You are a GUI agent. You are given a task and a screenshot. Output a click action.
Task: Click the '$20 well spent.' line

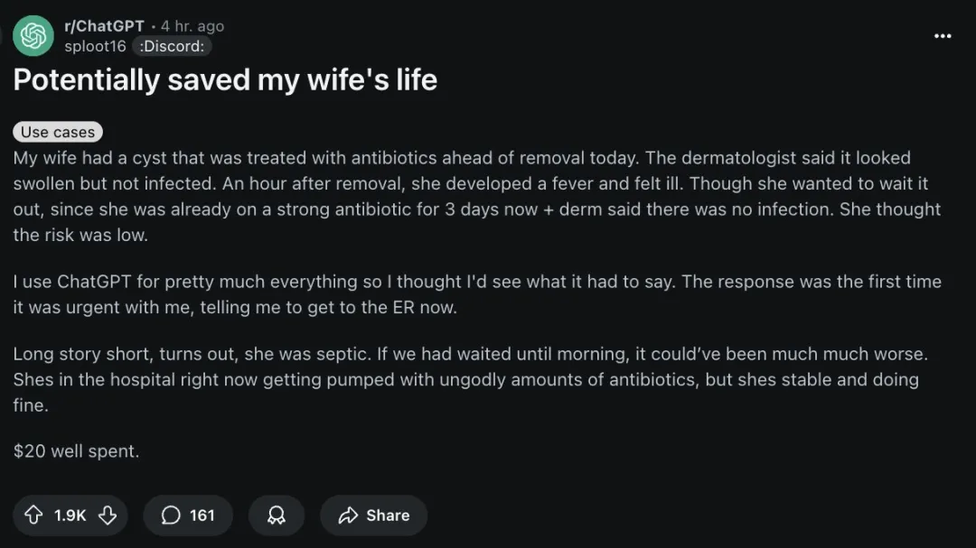pyautogui.click(x=77, y=450)
